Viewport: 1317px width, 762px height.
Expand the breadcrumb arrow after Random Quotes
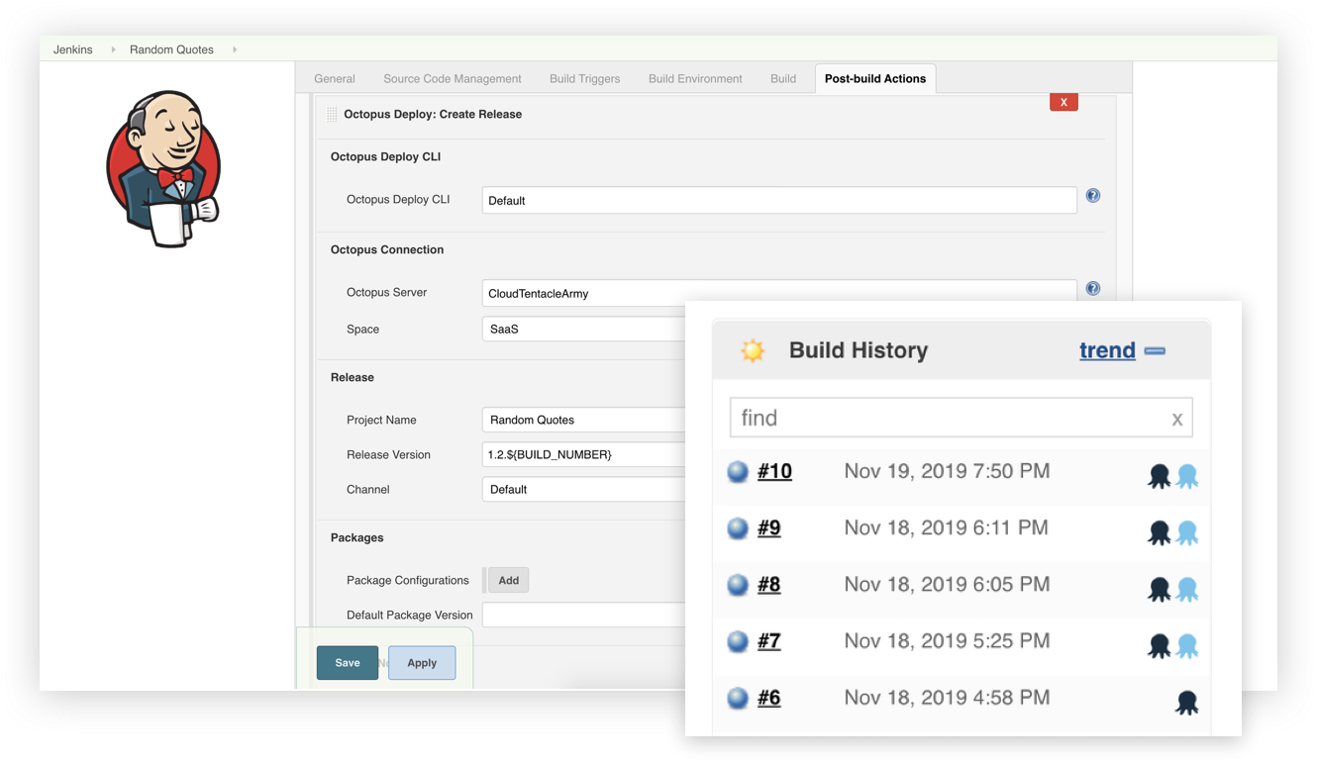coord(235,49)
